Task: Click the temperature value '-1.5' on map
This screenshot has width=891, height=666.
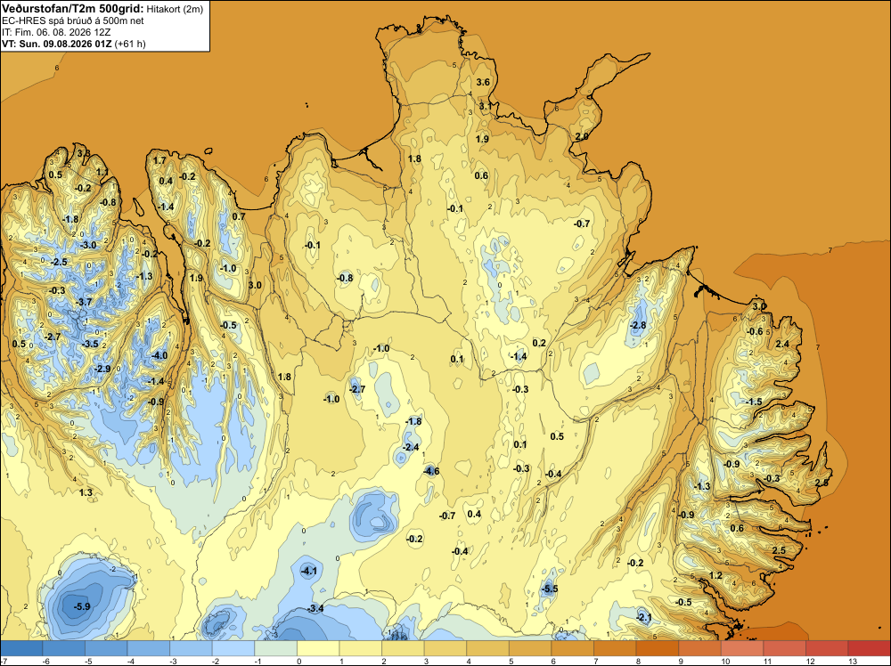Action: tap(754, 402)
